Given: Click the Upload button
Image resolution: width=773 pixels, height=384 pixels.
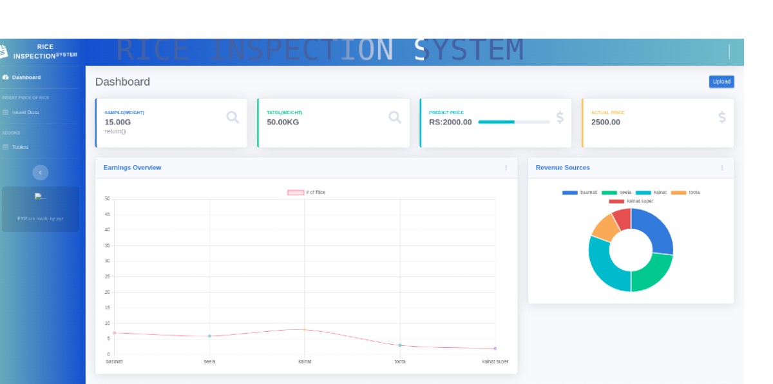Looking at the screenshot, I should (721, 82).
